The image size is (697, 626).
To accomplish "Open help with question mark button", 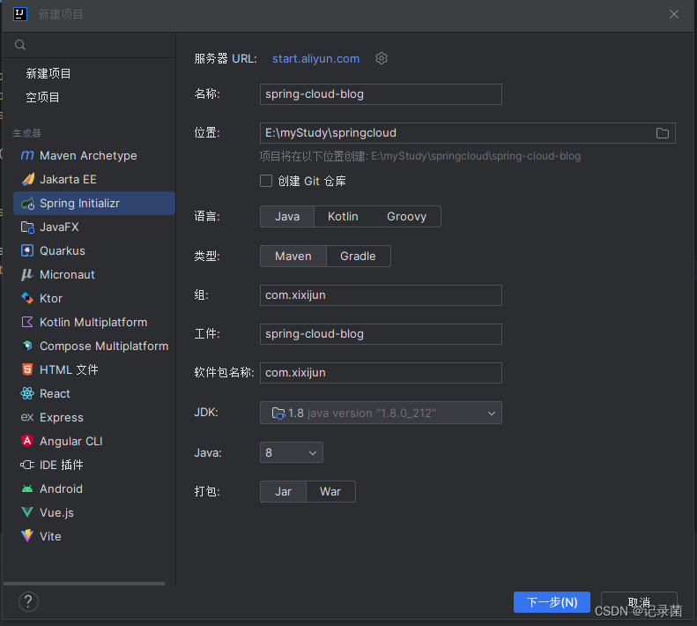I will 28,602.
